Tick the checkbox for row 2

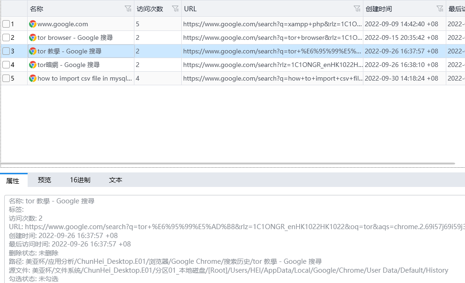point(6,37)
